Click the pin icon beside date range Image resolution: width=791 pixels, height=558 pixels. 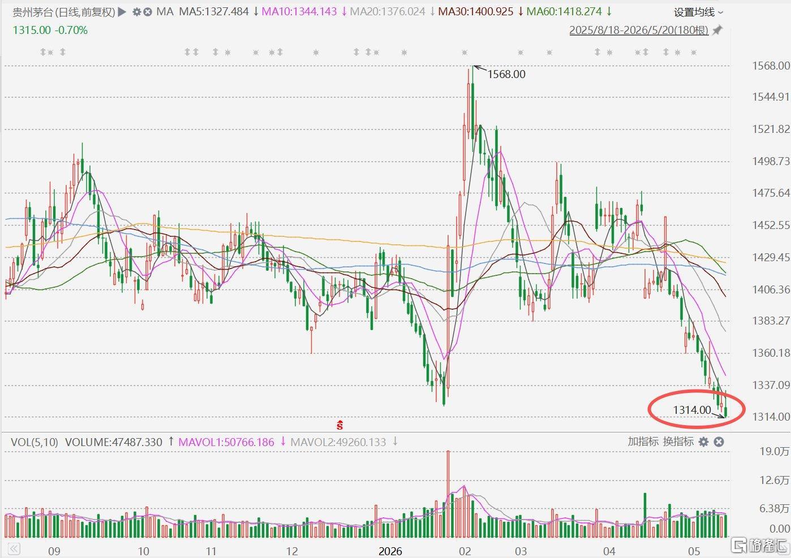point(717,31)
